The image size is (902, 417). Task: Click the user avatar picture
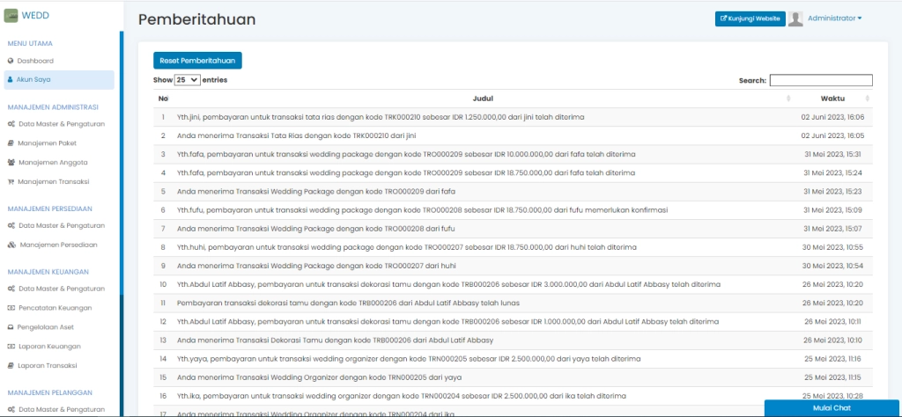[795, 18]
